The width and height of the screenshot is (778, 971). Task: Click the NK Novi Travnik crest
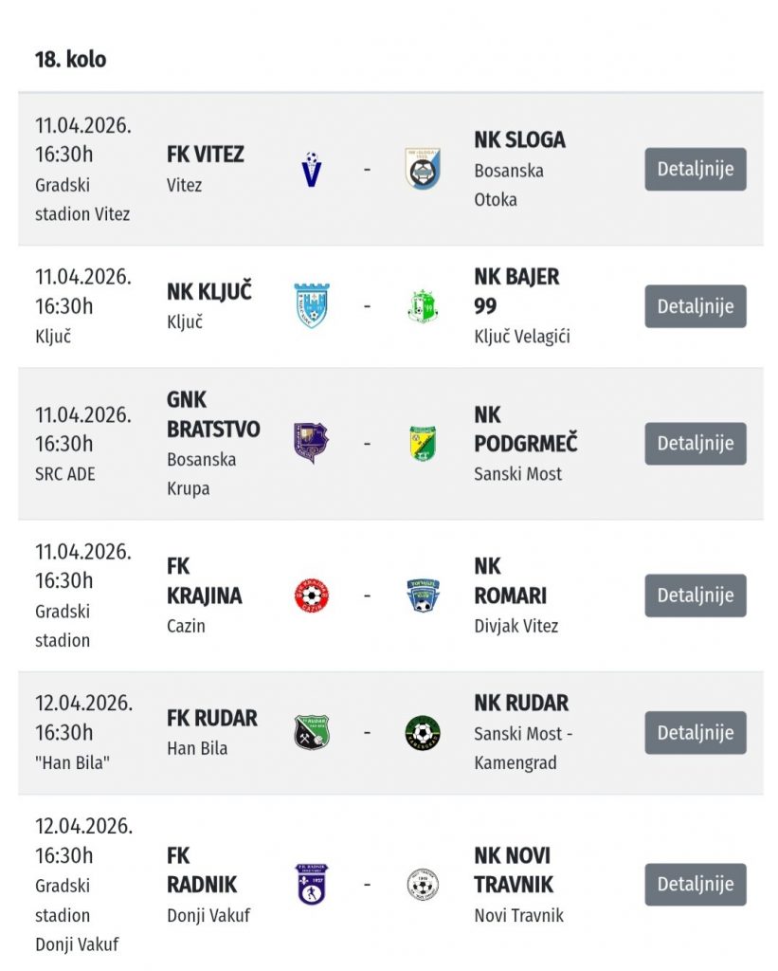[x=423, y=884]
